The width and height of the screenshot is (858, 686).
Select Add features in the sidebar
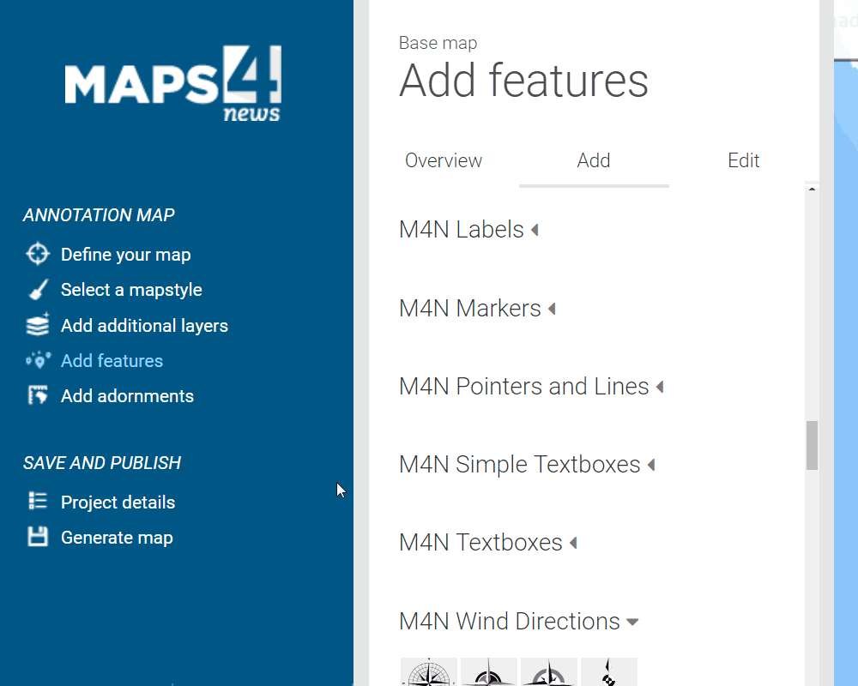click(112, 361)
